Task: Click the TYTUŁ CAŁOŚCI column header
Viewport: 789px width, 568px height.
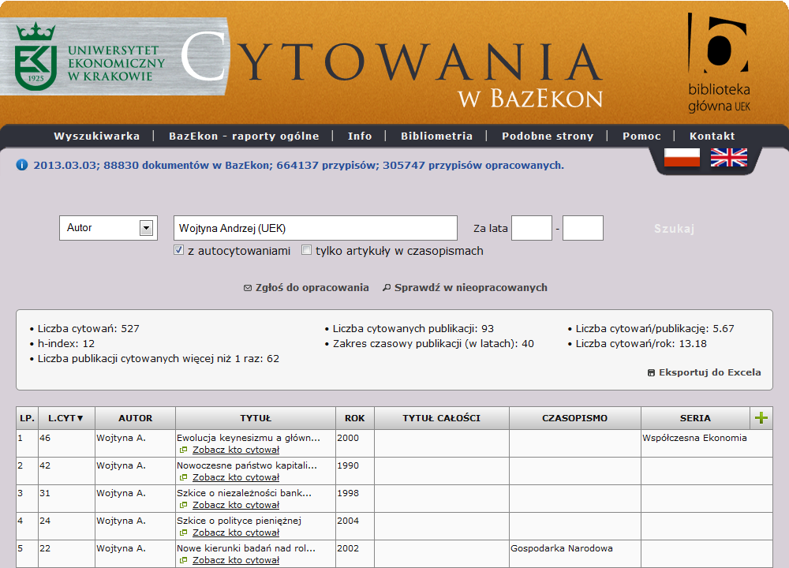Action: [x=441, y=418]
